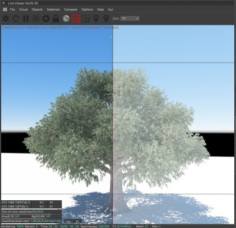Open the Chn channel dropdown showing PT
The width and height of the screenshot is (236, 228).
(x=130, y=18)
